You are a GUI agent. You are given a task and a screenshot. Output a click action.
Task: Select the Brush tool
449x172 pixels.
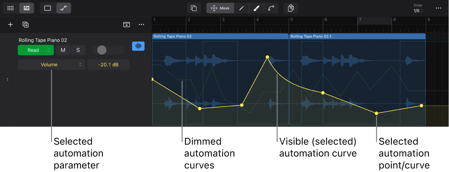[257, 8]
